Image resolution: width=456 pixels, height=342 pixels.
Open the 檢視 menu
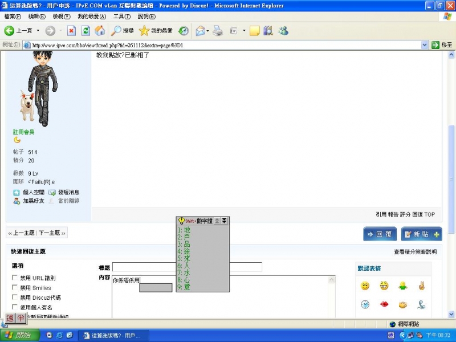pyautogui.click(x=62, y=17)
